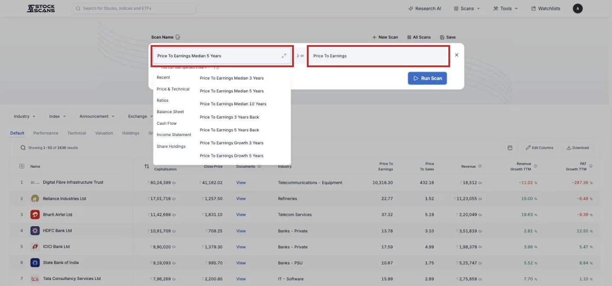Click the add column plus icon

[22, 166]
